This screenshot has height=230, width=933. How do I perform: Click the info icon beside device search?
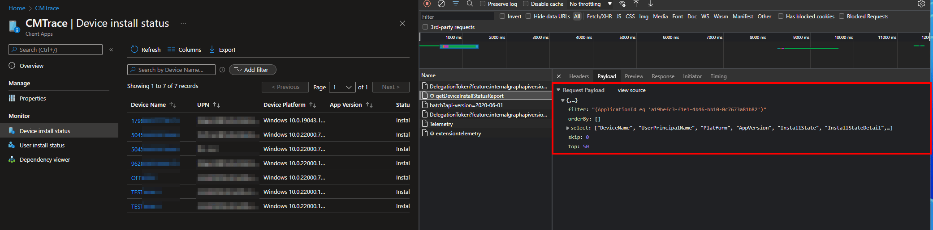click(222, 70)
